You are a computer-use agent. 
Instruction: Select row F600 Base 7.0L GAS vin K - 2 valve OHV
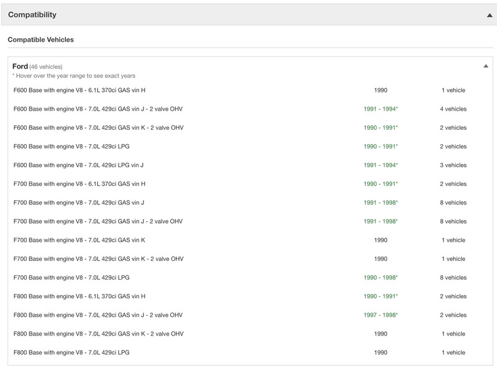[250, 127]
